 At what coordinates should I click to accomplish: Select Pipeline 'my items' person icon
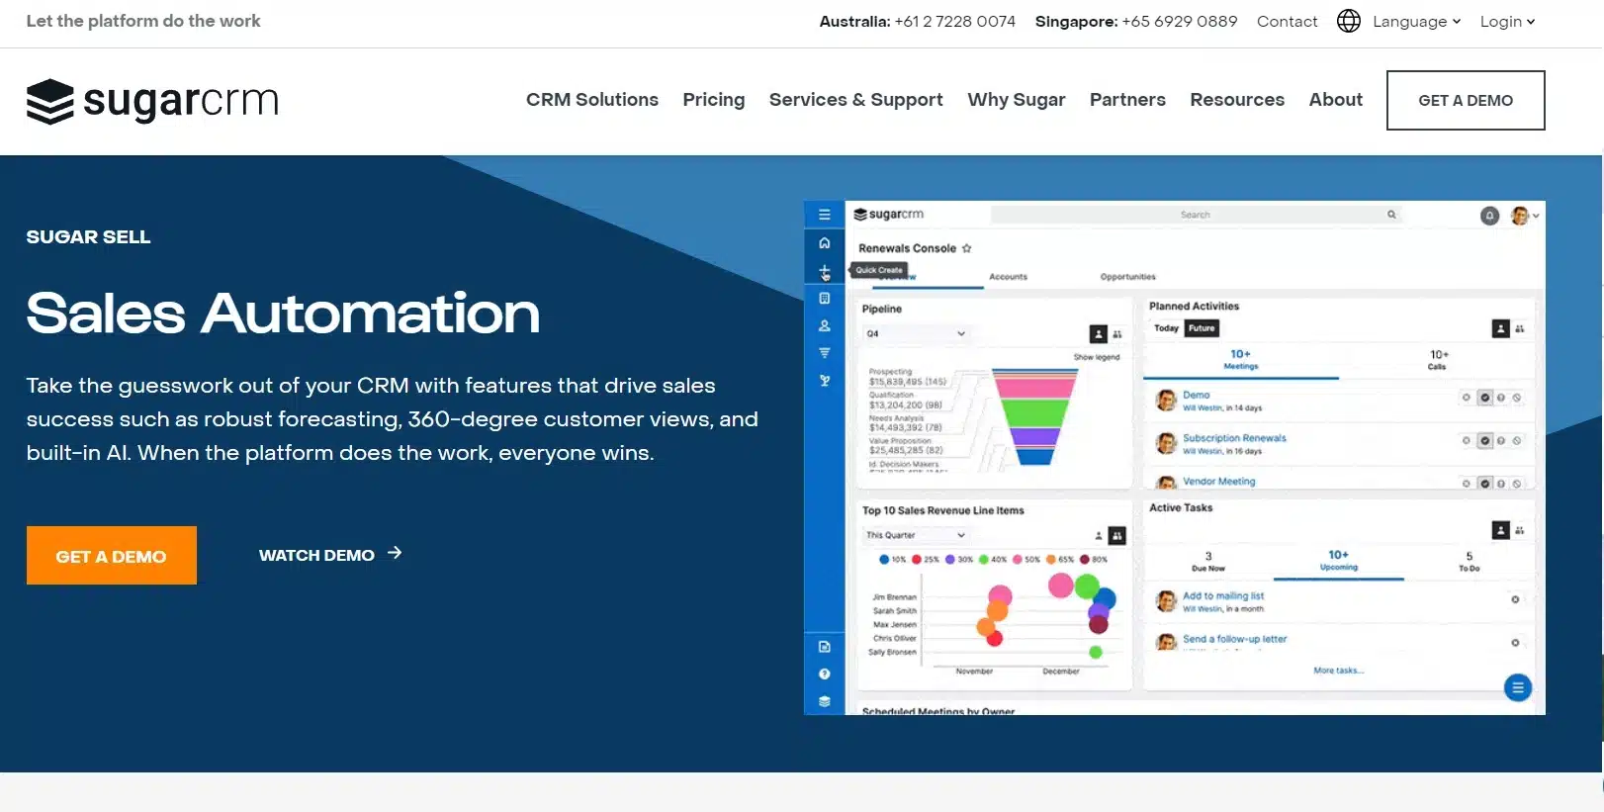coord(1098,334)
